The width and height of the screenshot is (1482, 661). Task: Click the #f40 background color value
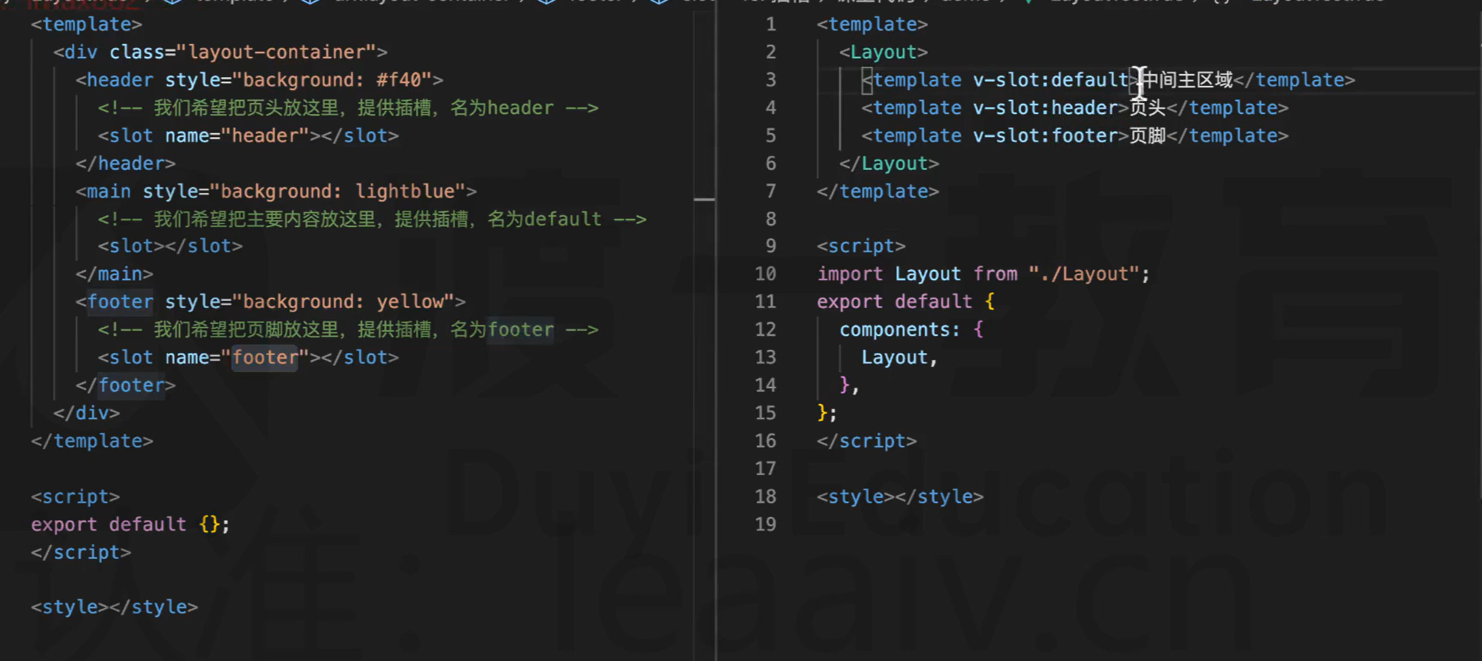(399, 80)
